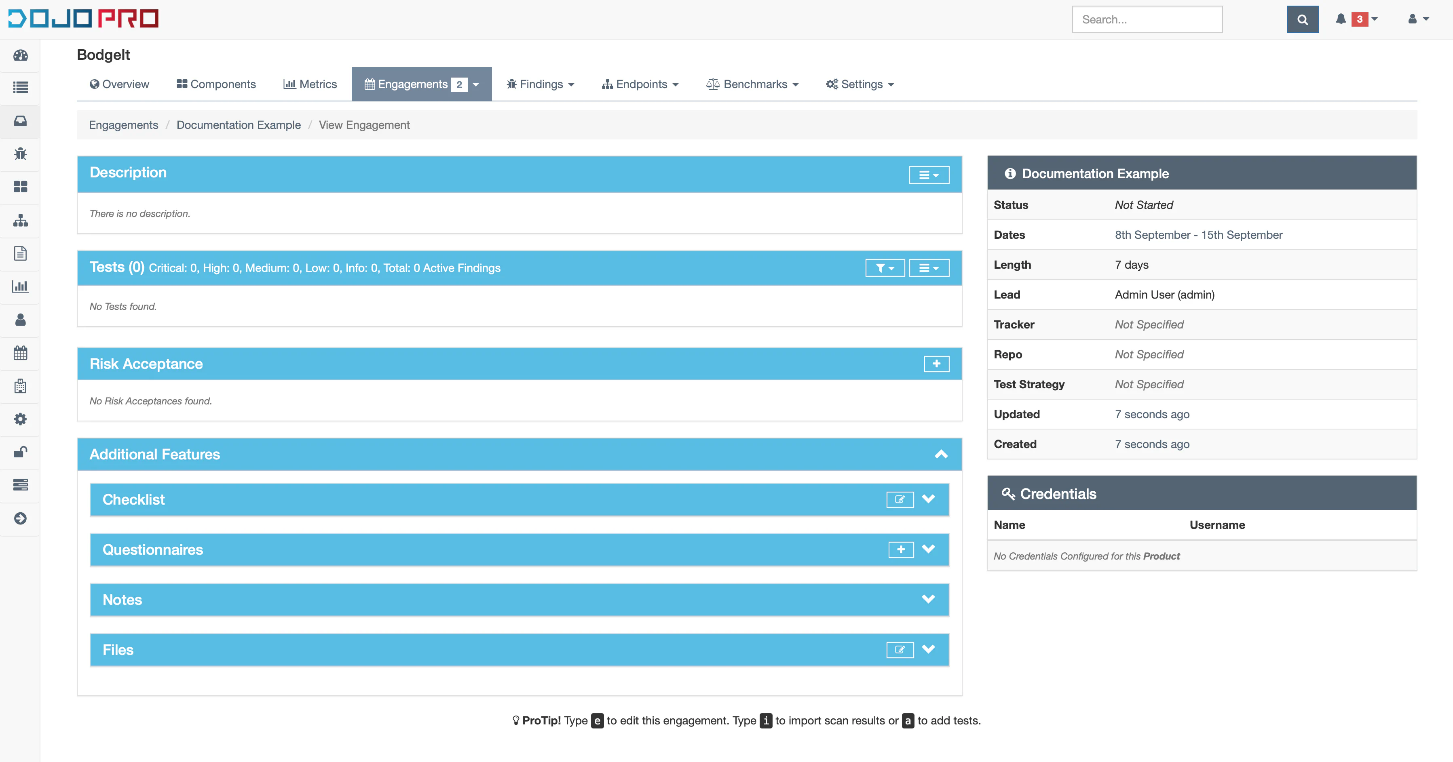The image size is (1453, 762).
Task: Switch to the Overview tab
Action: pos(119,84)
